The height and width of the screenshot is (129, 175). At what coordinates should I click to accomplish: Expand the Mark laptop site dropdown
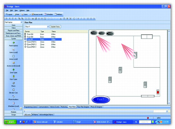(21, 22)
